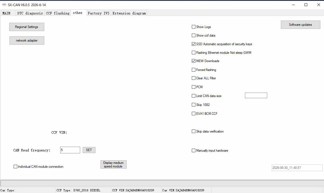Minimize the SX-CAN window
The height and width of the screenshot is (193, 324).
(x=293, y=5)
